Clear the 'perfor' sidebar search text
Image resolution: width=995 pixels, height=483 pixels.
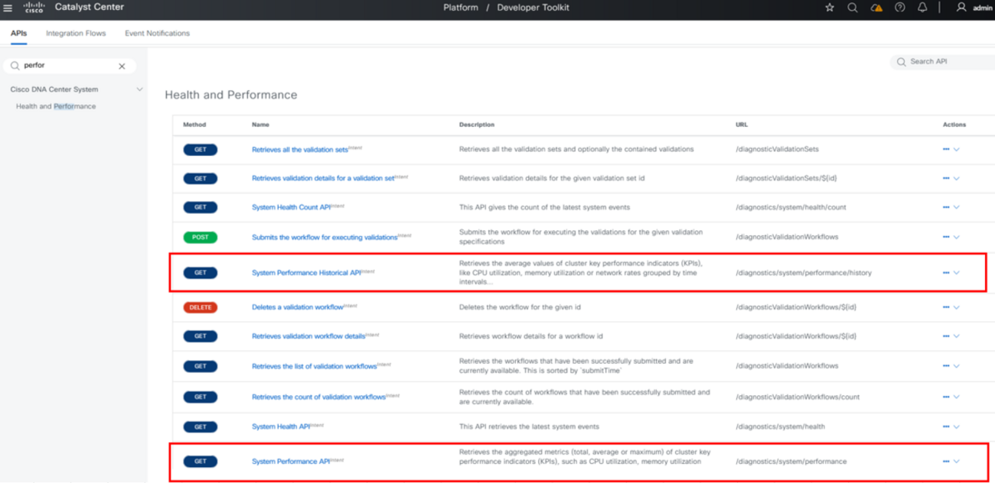(122, 66)
